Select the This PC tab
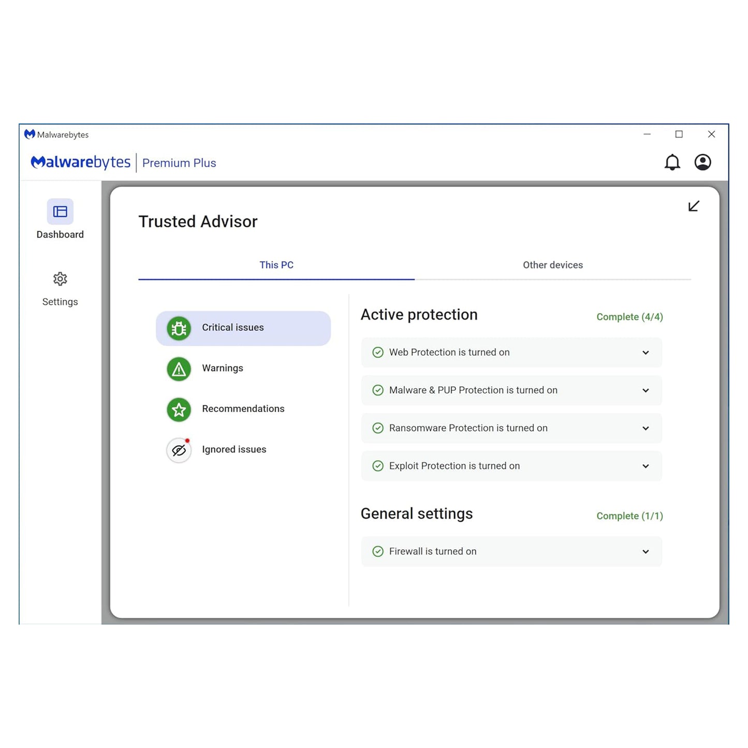 (x=276, y=265)
